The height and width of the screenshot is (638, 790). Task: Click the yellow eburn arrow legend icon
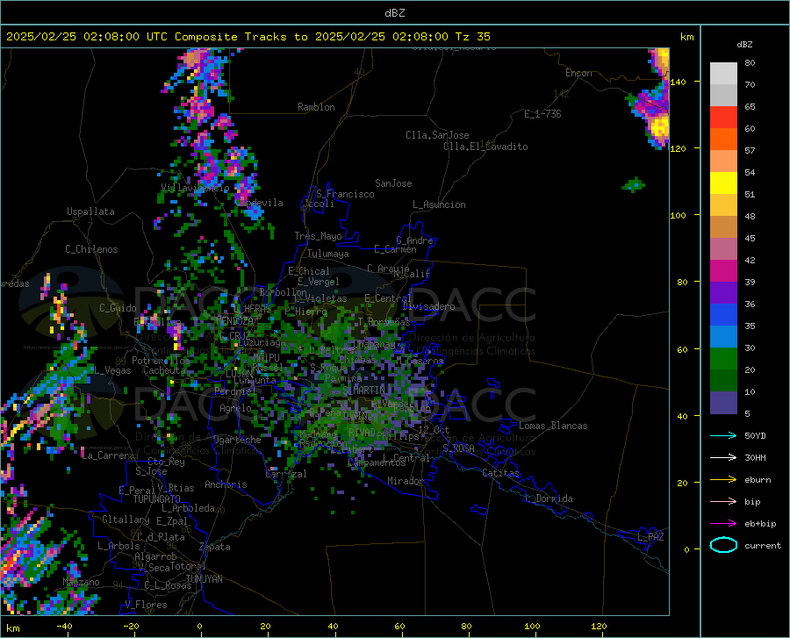pos(723,479)
